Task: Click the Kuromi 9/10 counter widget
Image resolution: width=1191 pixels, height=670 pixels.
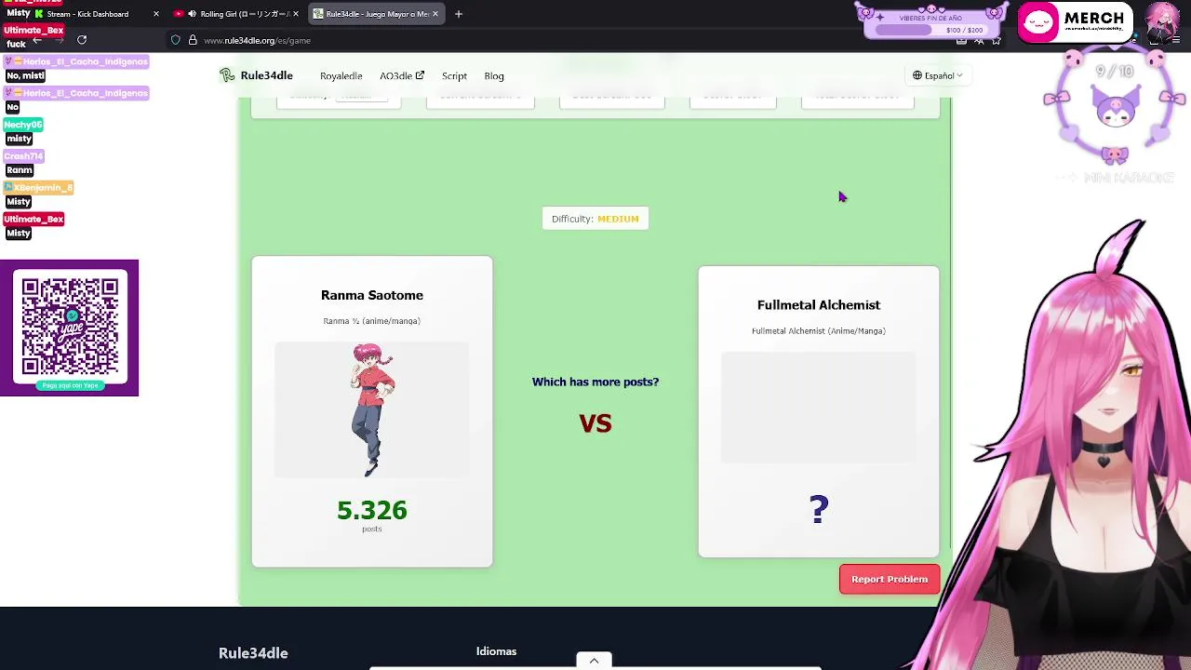Action: [1115, 107]
